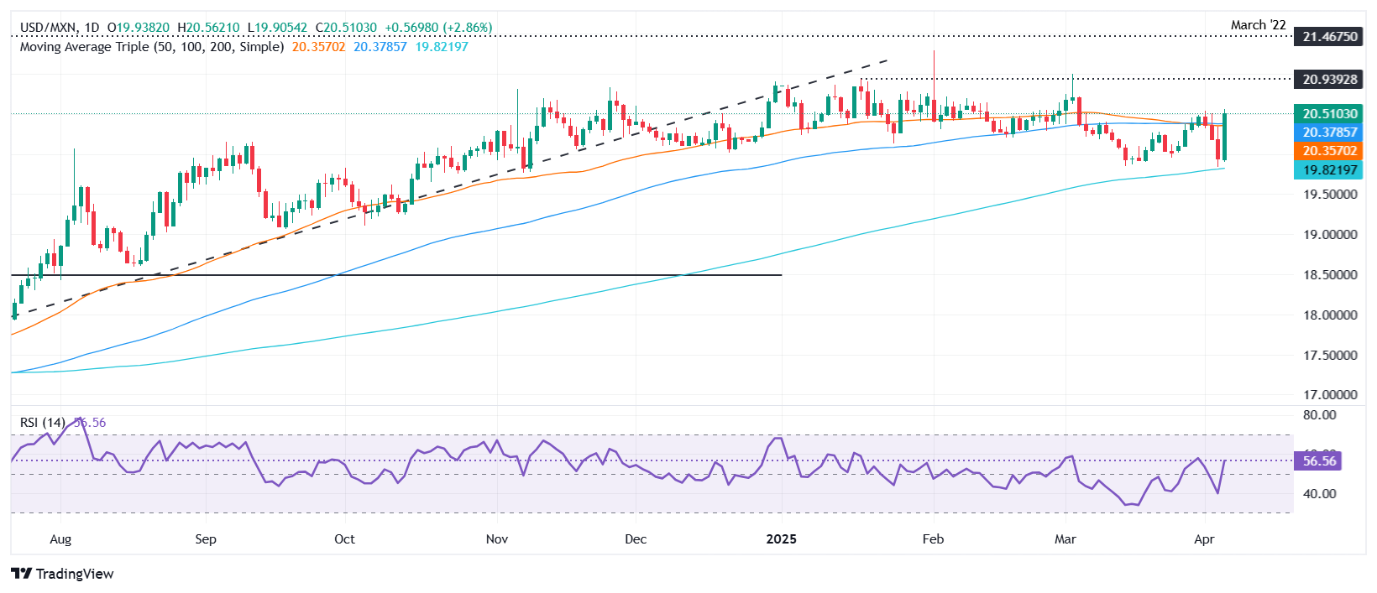The image size is (1377, 593).
Task: Select the Aug label on time axis
Action: click(x=60, y=539)
